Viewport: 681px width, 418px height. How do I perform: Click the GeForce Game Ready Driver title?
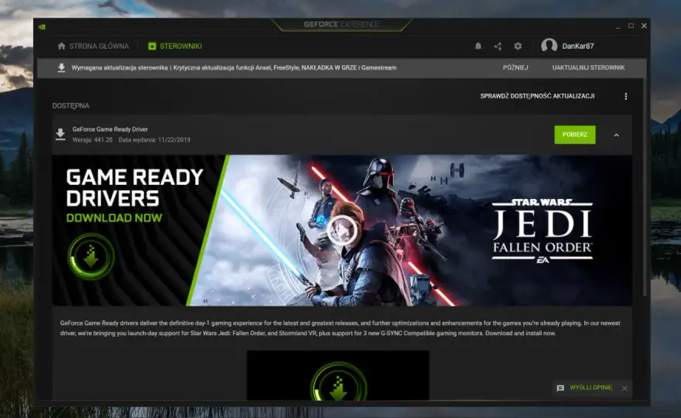point(110,129)
